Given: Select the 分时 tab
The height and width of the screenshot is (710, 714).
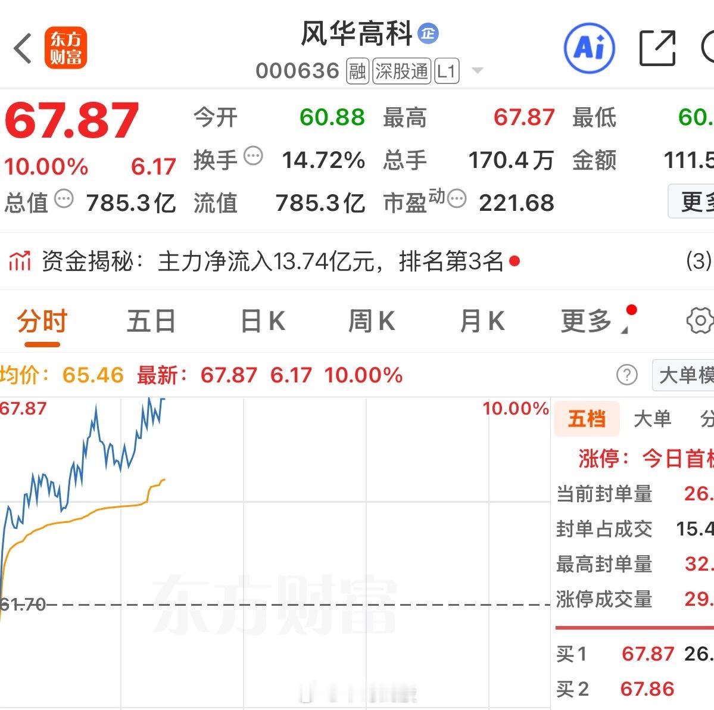Looking at the screenshot, I should pos(42,321).
